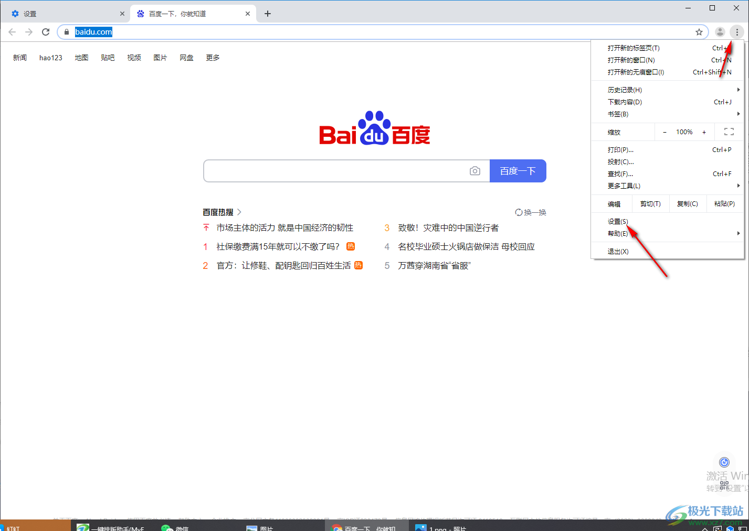
Task: Expand 更多工具(L) submenu
Action: [668, 186]
